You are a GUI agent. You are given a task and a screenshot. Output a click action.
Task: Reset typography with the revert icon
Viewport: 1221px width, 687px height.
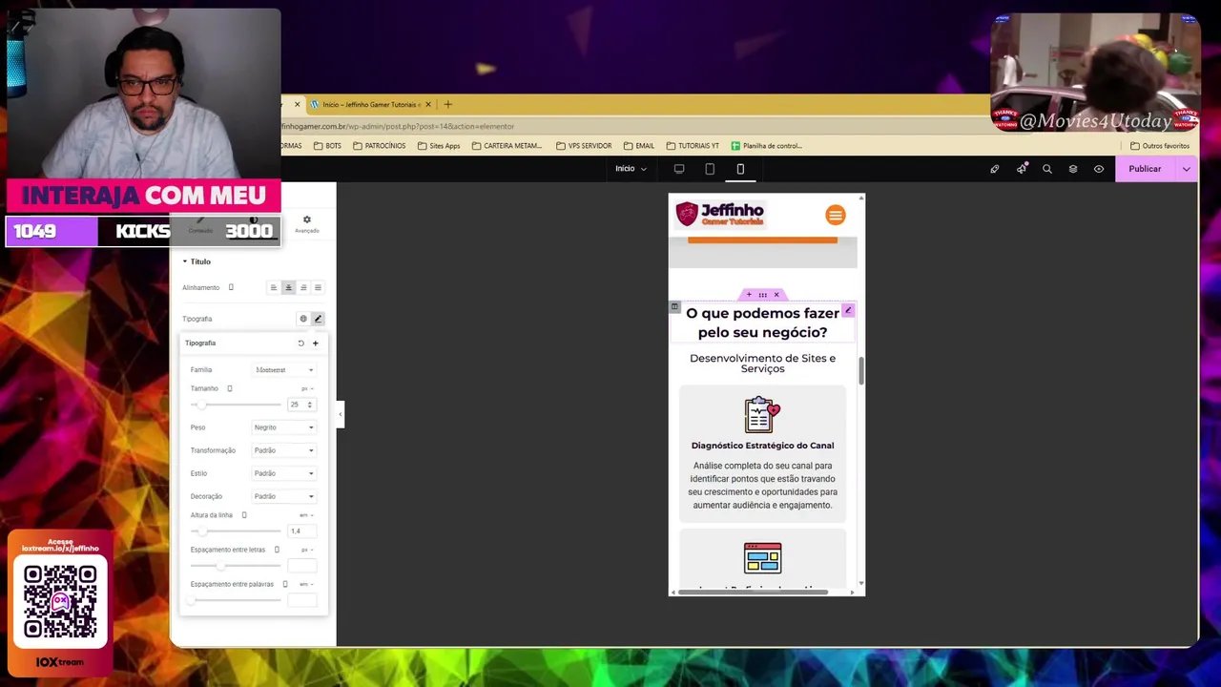pos(300,343)
